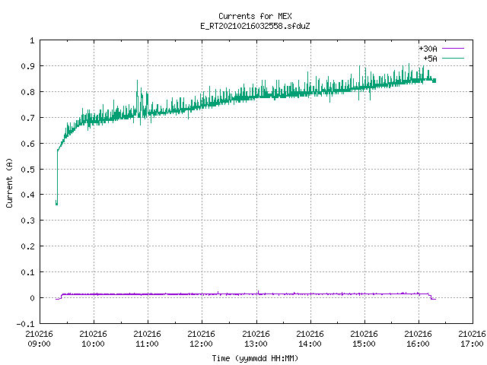Click y-axis tick value 0.1
The width and height of the screenshot is (487, 365).
[x=27, y=272]
